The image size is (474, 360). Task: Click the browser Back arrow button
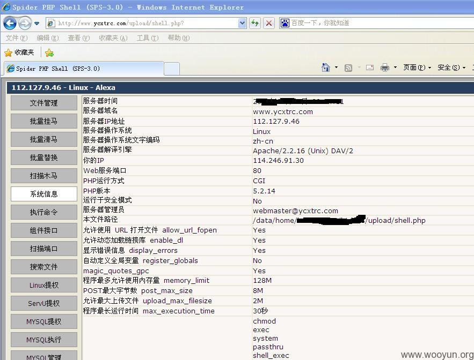tap(10, 23)
